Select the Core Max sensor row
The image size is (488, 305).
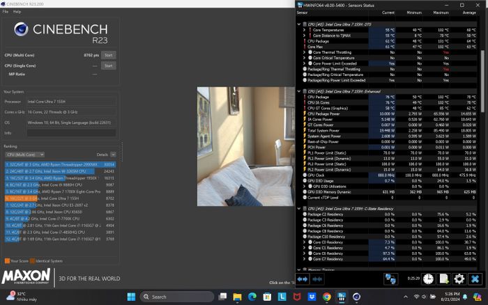click(389, 47)
